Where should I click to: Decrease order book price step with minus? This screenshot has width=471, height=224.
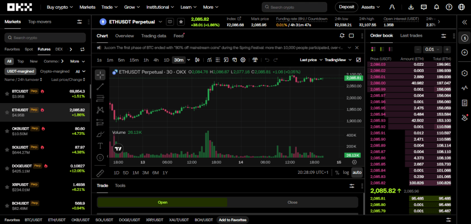click(418, 49)
